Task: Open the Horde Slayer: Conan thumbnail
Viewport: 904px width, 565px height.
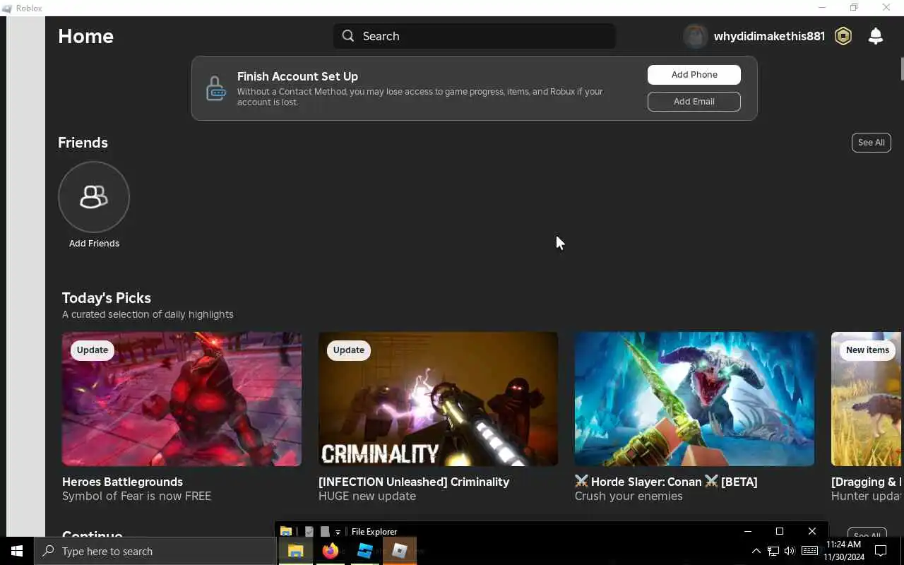Action: (694, 399)
